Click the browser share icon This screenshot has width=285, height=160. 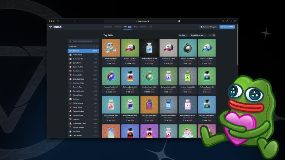pyautogui.click(x=227, y=21)
